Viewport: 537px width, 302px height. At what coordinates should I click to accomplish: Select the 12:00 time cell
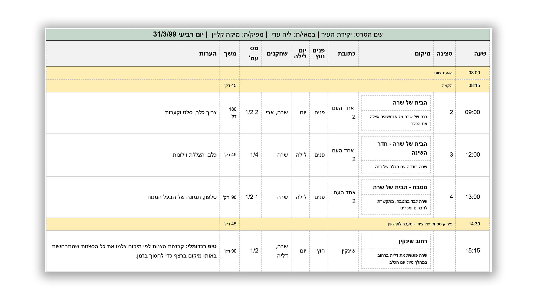(472, 155)
